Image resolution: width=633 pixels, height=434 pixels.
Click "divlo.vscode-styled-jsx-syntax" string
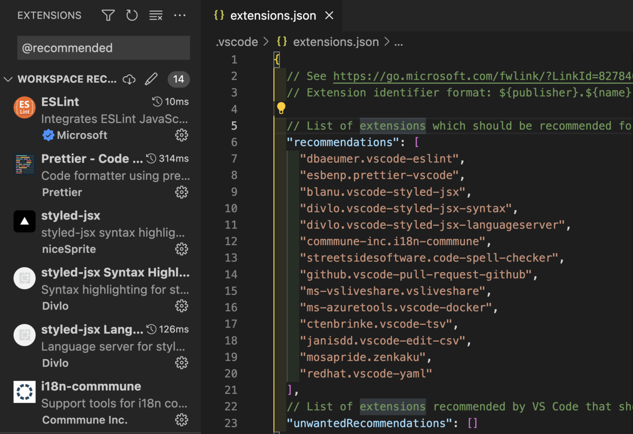pyautogui.click(x=406, y=208)
